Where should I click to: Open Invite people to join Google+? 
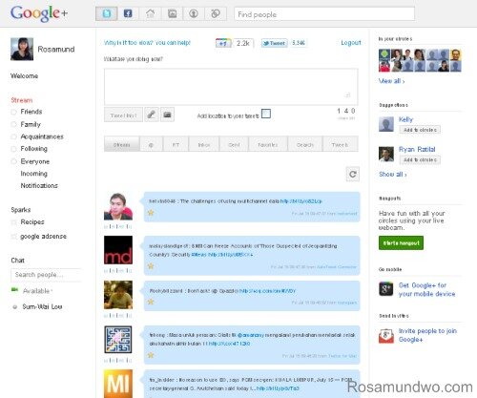point(427,335)
